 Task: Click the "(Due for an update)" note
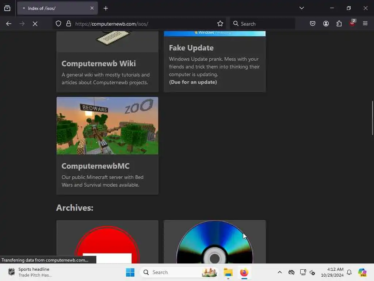pyautogui.click(x=193, y=82)
